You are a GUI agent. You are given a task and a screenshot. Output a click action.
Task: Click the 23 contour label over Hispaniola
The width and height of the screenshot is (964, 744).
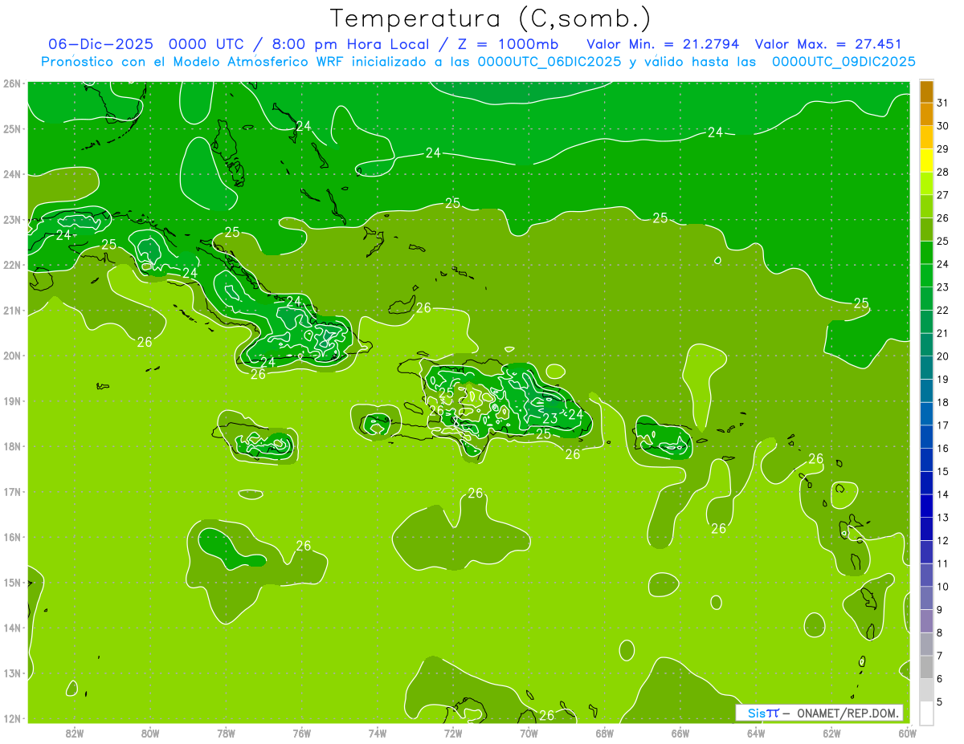(550, 418)
